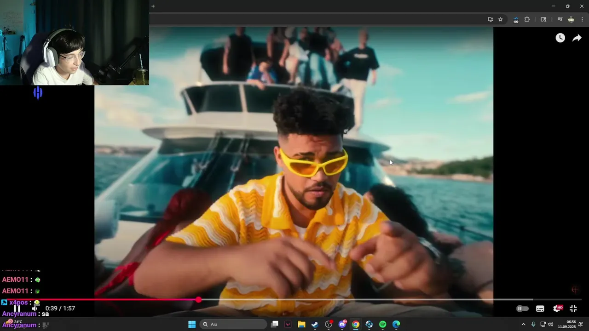Open the Chrome three-dot menu

[x=583, y=19]
